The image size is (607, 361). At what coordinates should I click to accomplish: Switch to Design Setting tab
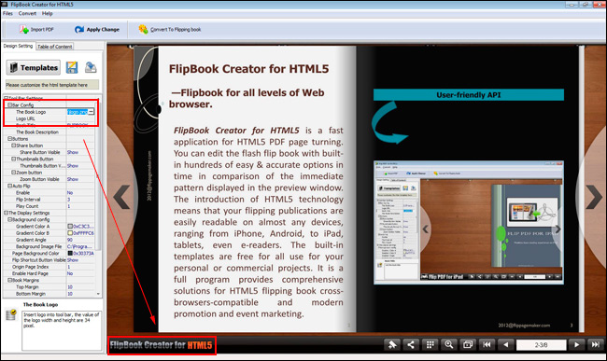pos(18,46)
